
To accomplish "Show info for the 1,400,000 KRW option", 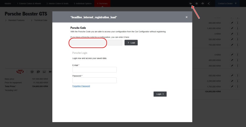I will (238, 28).
